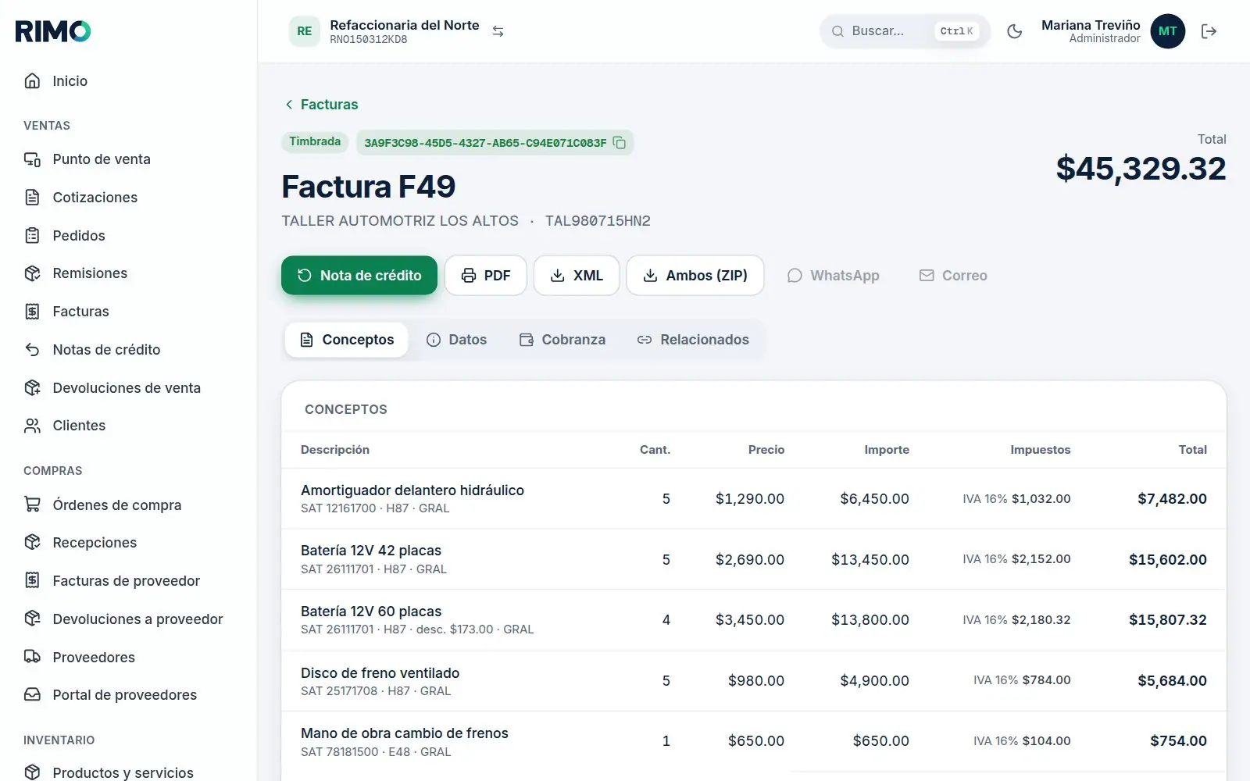This screenshot has height=781, width=1250.
Task: Open Cotizaciones in sidebar
Action: tap(128, 198)
